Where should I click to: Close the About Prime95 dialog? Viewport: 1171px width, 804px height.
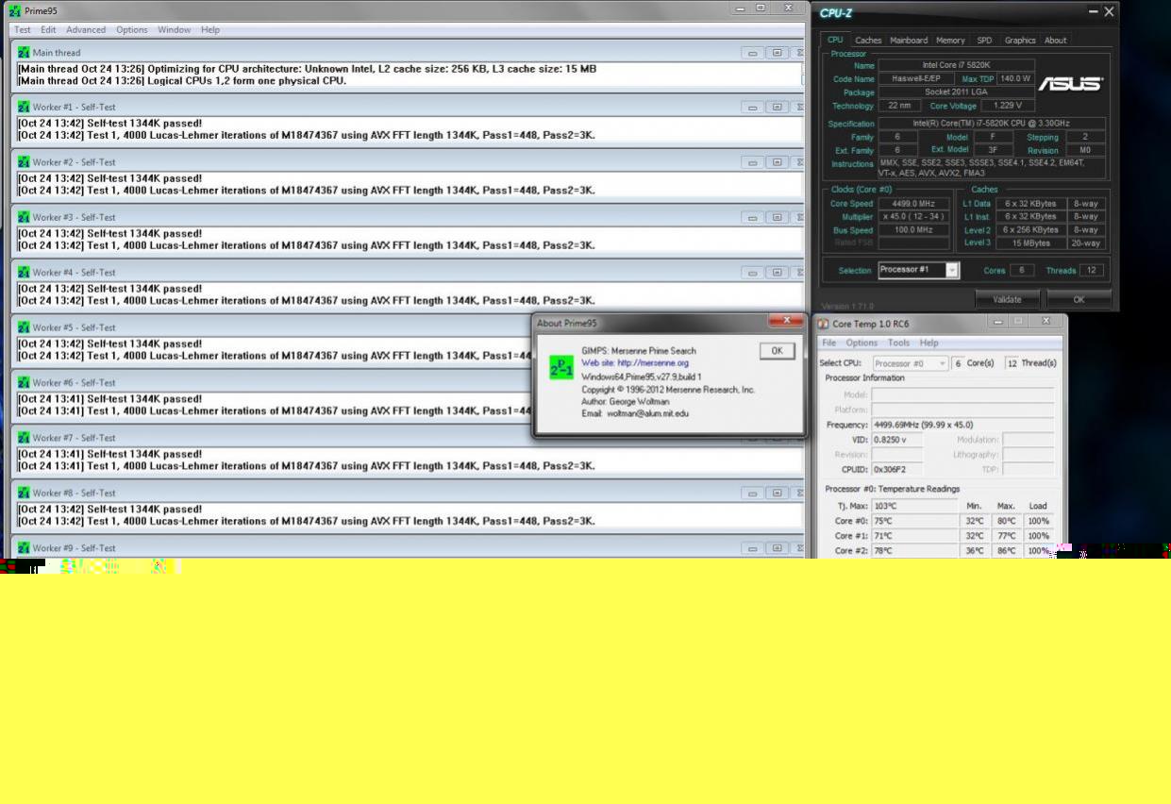pyautogui.click(x=786, y=322)
